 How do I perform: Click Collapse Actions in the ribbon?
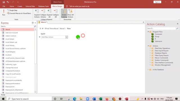(x=43, y=13)
